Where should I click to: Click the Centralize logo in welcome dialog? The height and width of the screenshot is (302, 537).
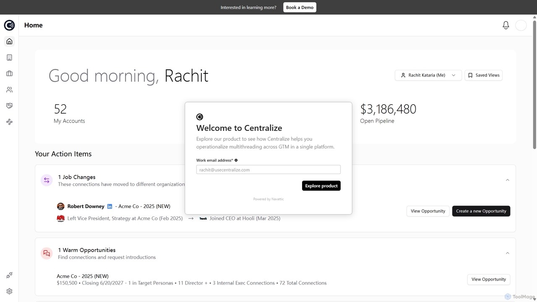(x=200, y=117)
